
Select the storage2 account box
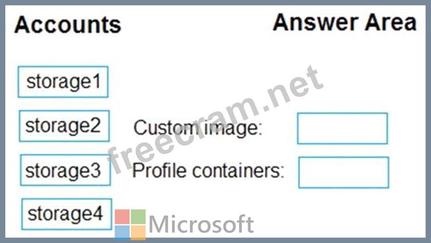click(x=64, y=126)
